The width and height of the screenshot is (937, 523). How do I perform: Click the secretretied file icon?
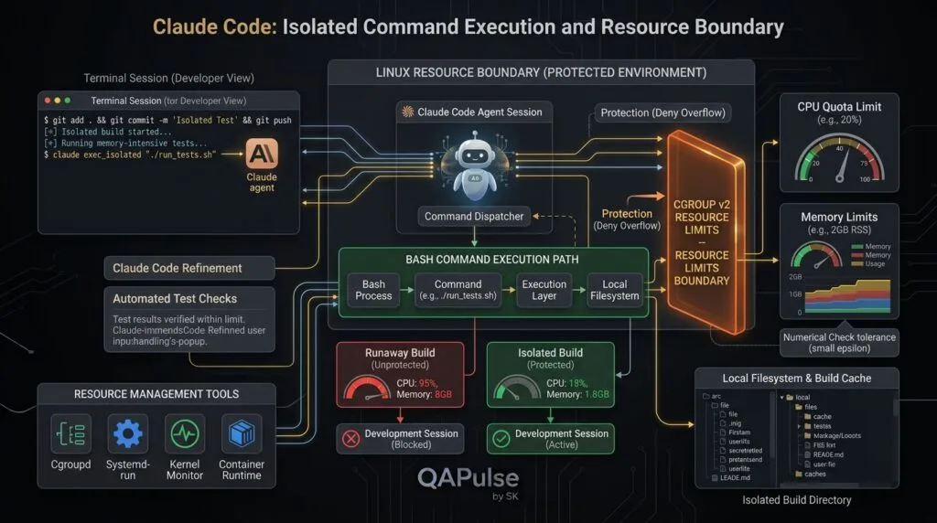(x=723, y=450)
